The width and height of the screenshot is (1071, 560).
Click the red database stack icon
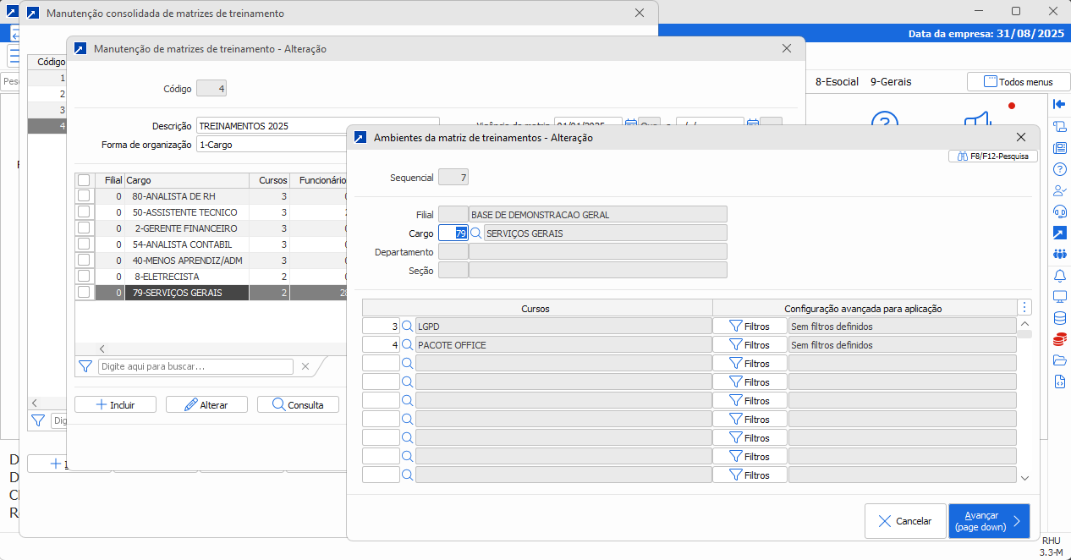(1059, 340)
